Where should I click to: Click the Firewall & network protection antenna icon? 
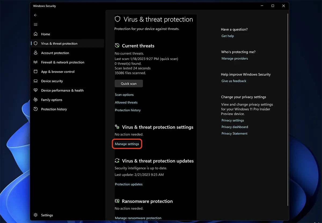pyautogui.click(x=35, y=62)
